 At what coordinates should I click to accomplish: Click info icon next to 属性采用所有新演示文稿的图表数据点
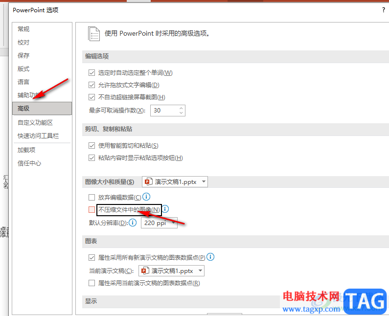coord(210,257)
